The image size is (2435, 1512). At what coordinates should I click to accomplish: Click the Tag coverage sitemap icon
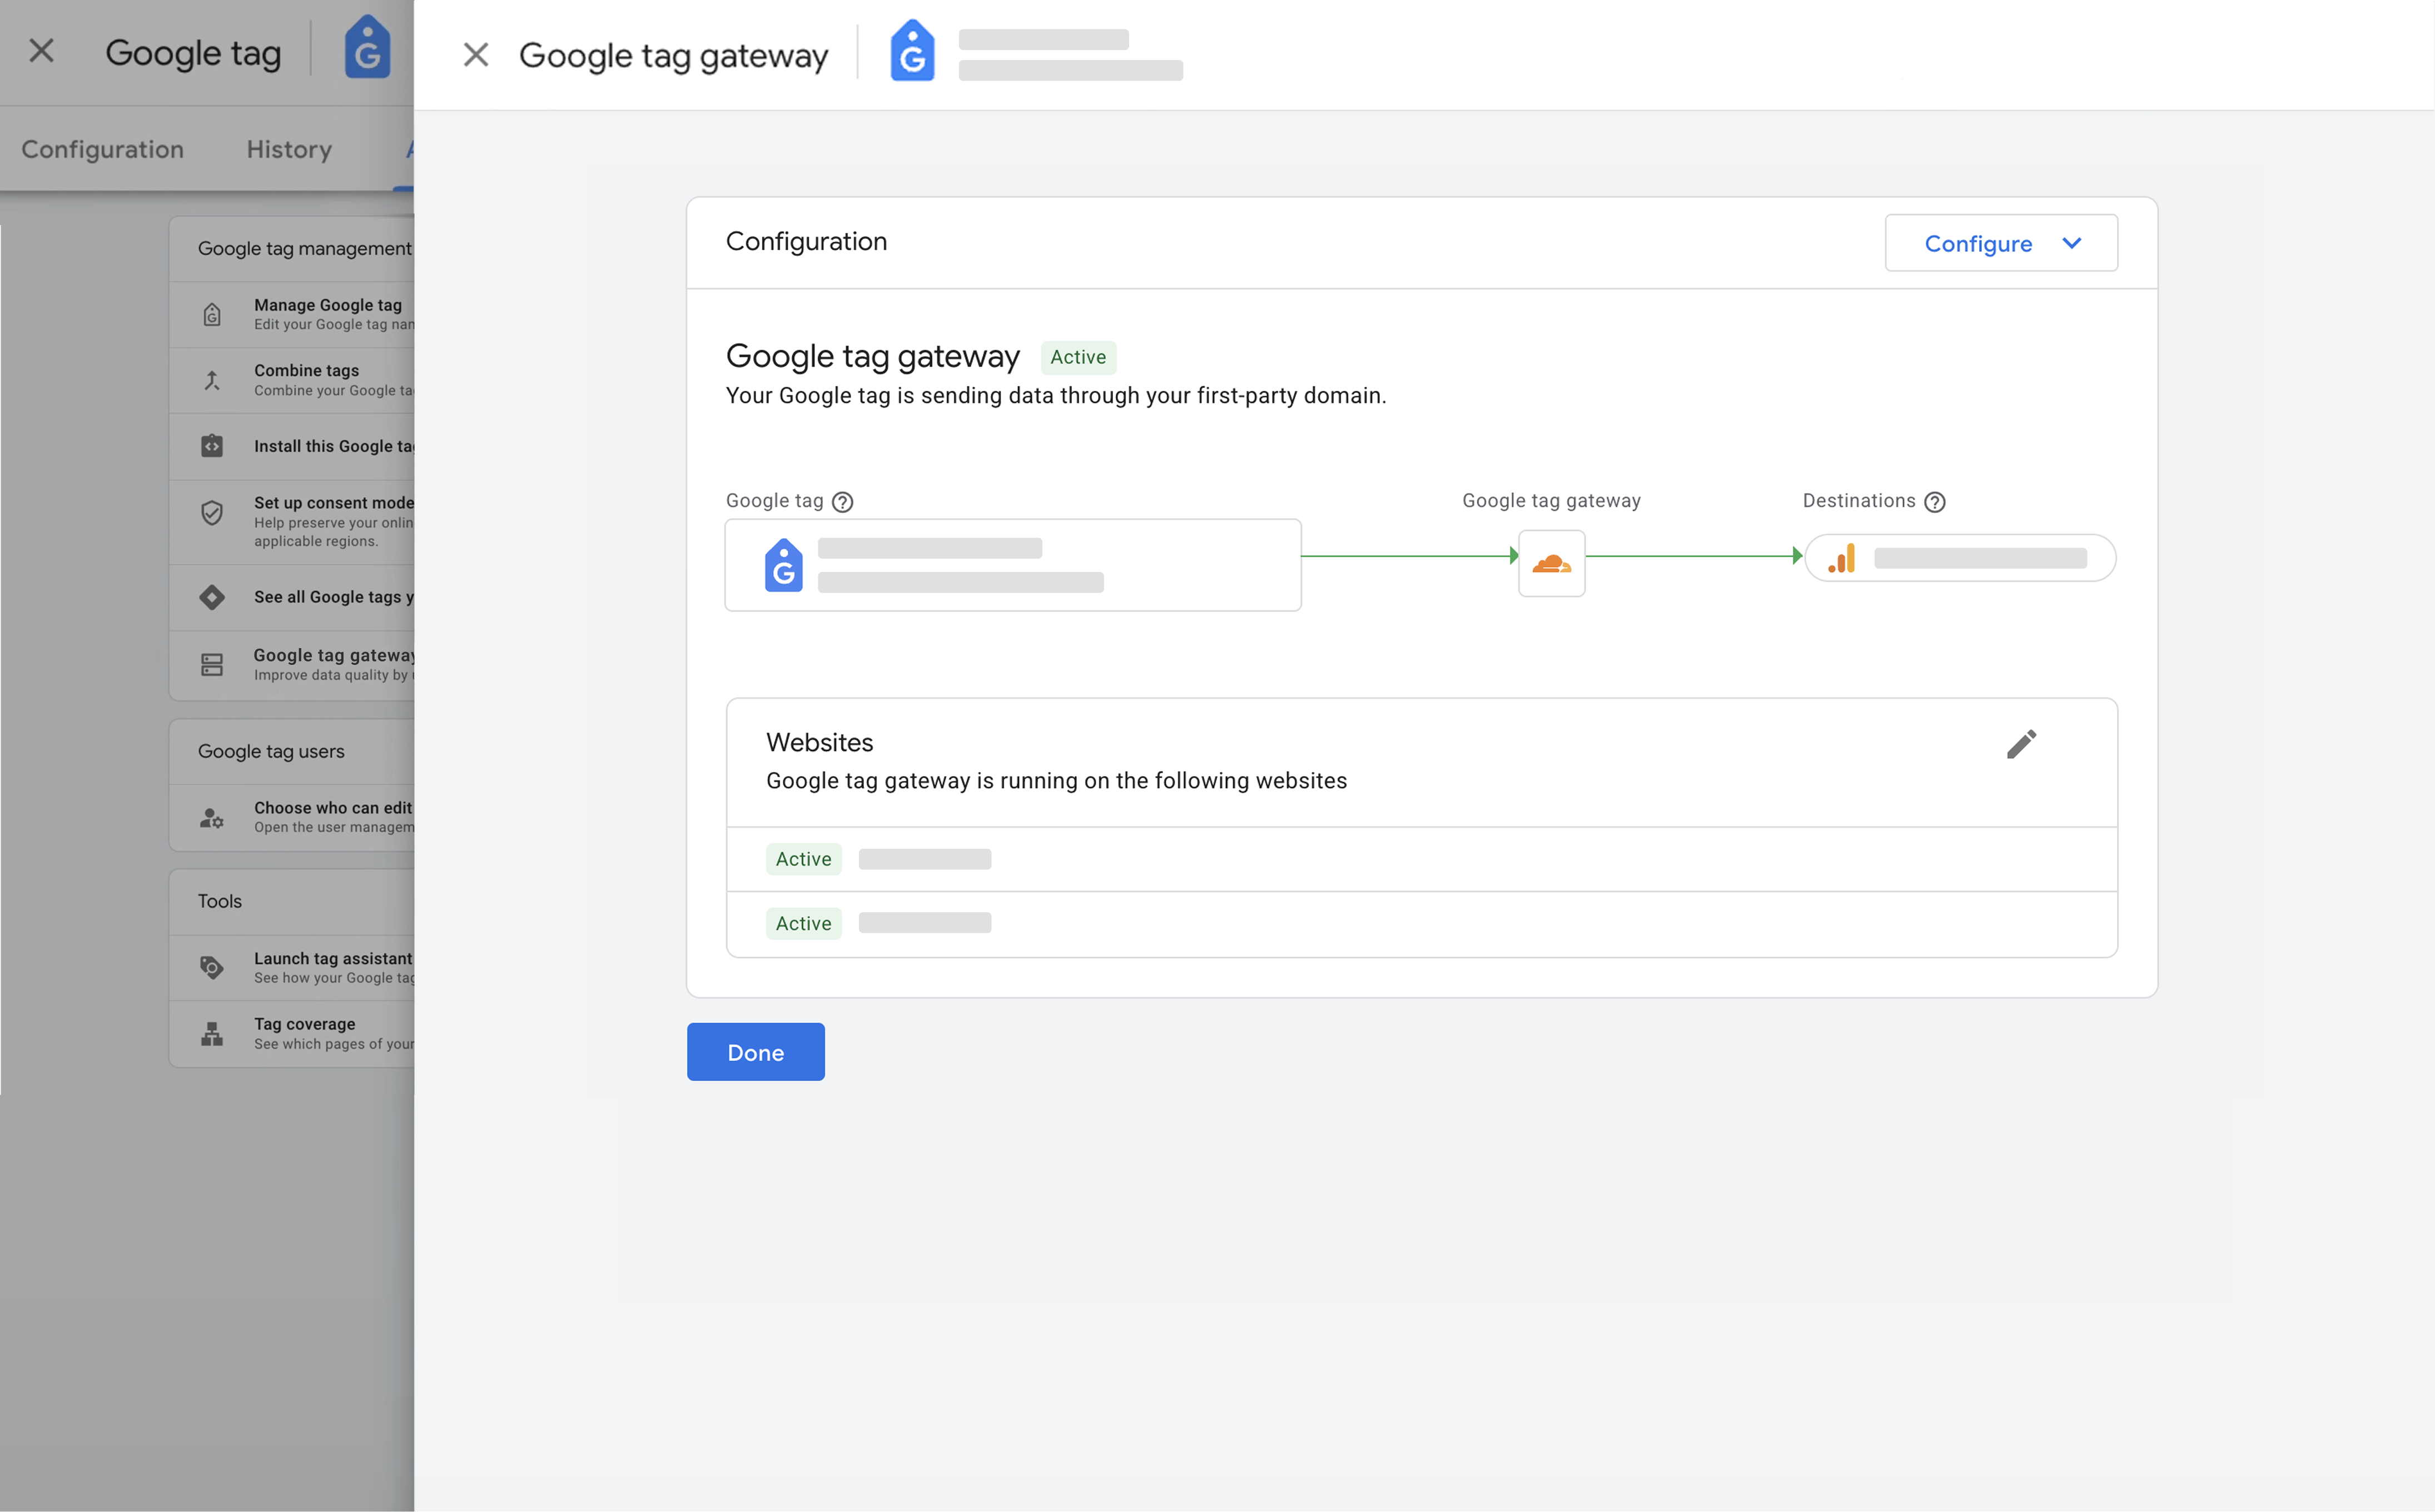click(x=212, y=1034)
